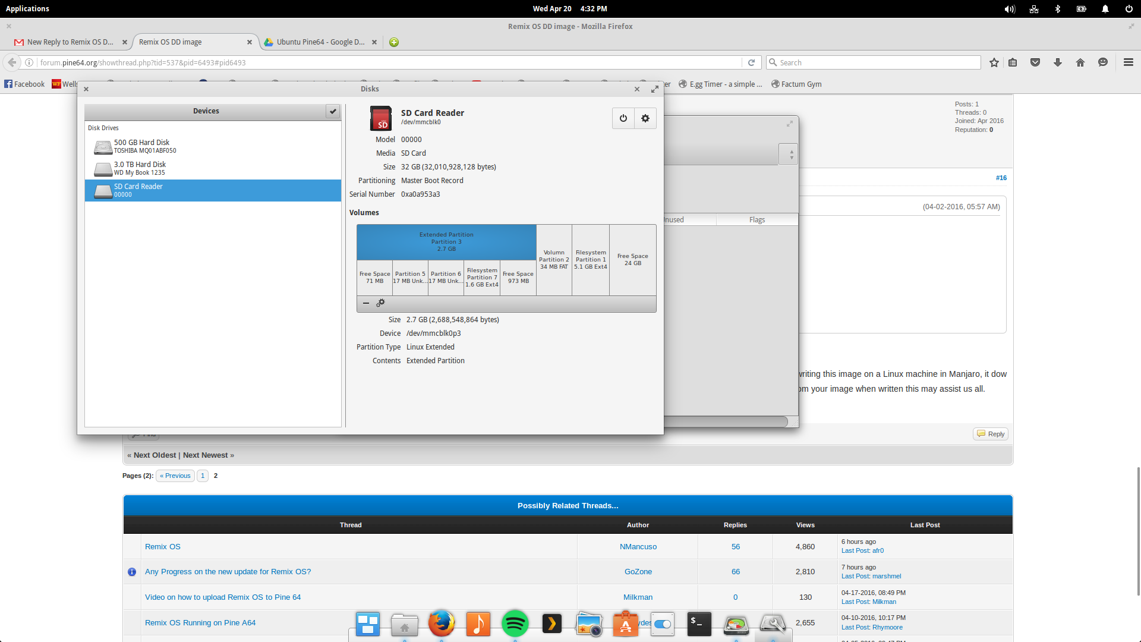Select the Filesystem Partition 7 volume
Screen dimensions: 1141x642
(x=482, y=278)
